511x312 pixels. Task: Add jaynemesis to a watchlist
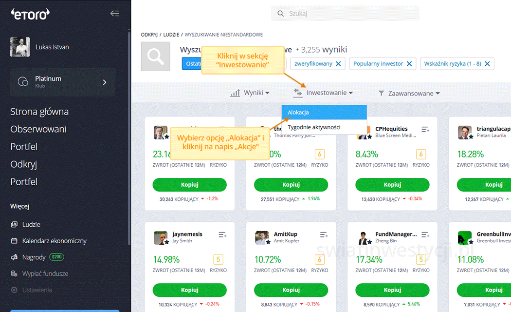point(222,234)
